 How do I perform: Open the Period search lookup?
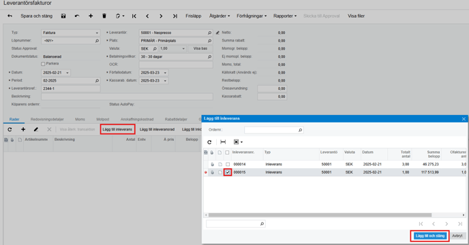click(x=97, y=81)
